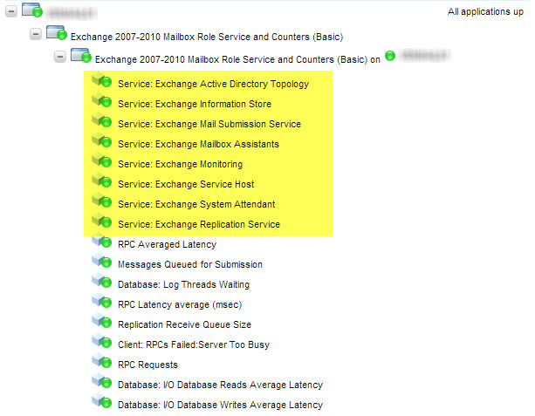This screenshot has height=416, width=535.
Task: Select Client: RPCs Failed:Server Too Busy
Action: click(x=194, y=344)
